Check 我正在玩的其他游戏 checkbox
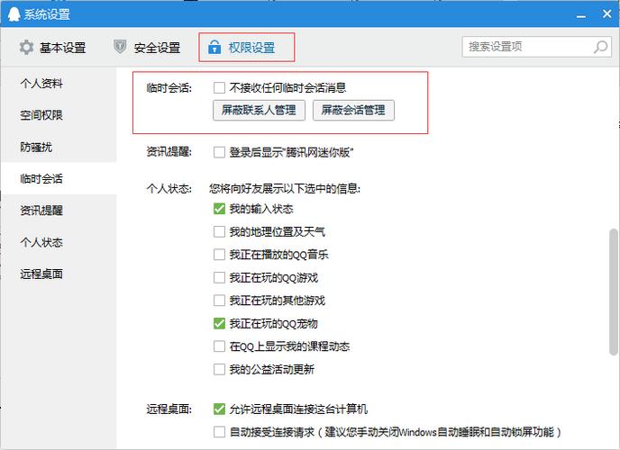 (x=219, y=301)
